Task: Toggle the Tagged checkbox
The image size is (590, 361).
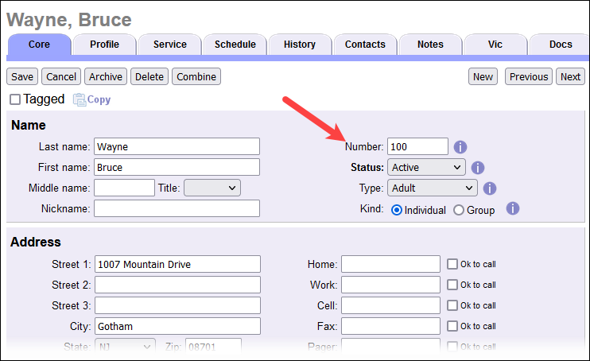Action: pos(15,100)
